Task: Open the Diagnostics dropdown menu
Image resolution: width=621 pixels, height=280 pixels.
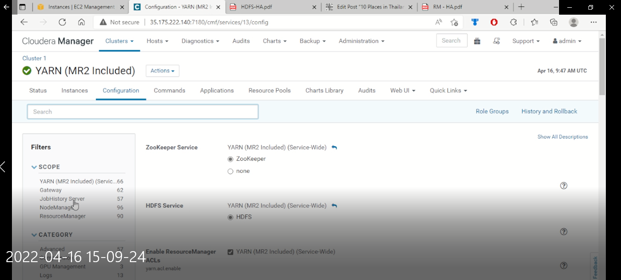Action: (x=200, y=41)
